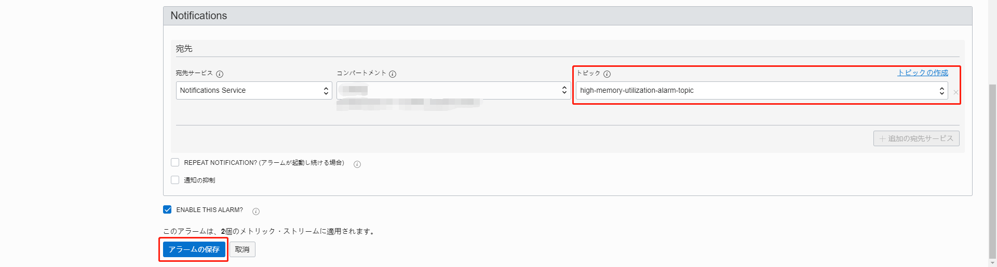Remove the destination with the X icon
This screenshot has width=997, height=267.
(955, 92)
